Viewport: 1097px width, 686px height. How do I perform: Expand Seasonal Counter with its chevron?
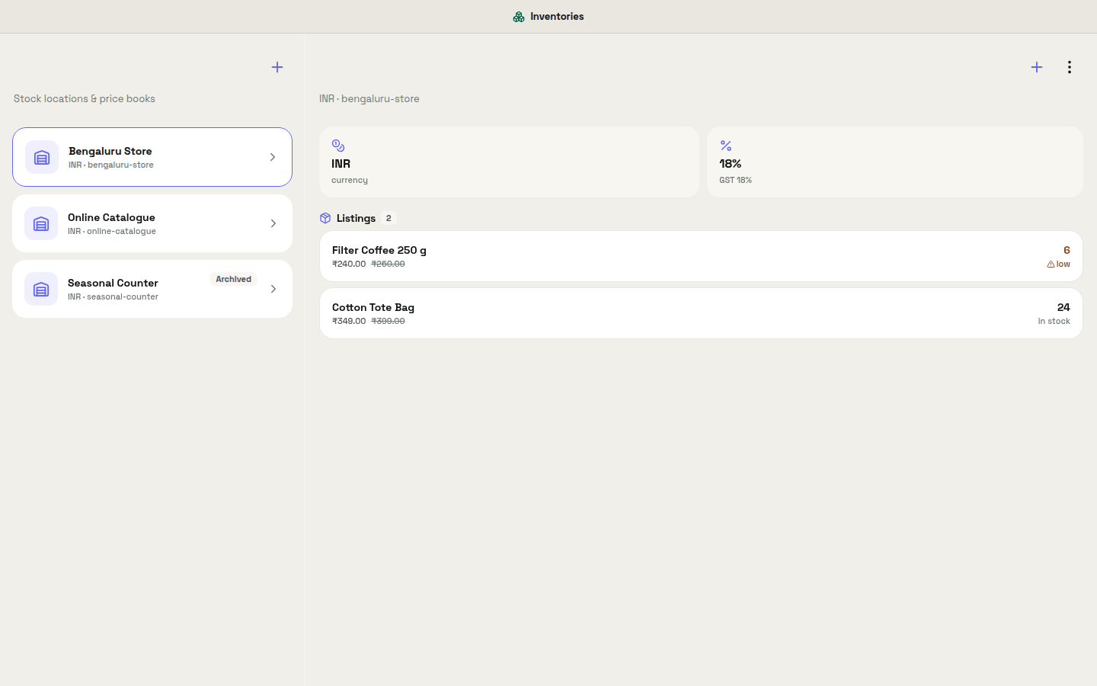pos(273,289)
